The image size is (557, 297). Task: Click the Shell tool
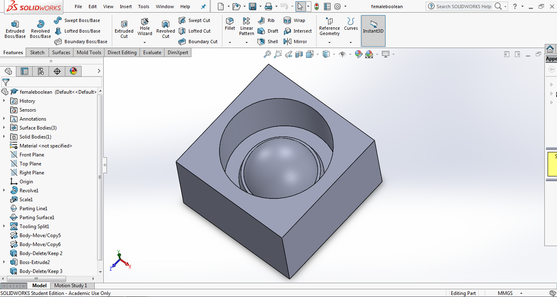coord(268,42)
